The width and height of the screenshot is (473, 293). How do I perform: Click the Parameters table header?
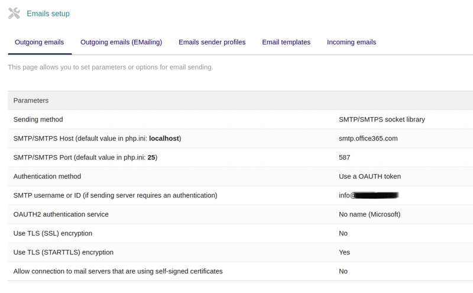[x=31, y=101]
